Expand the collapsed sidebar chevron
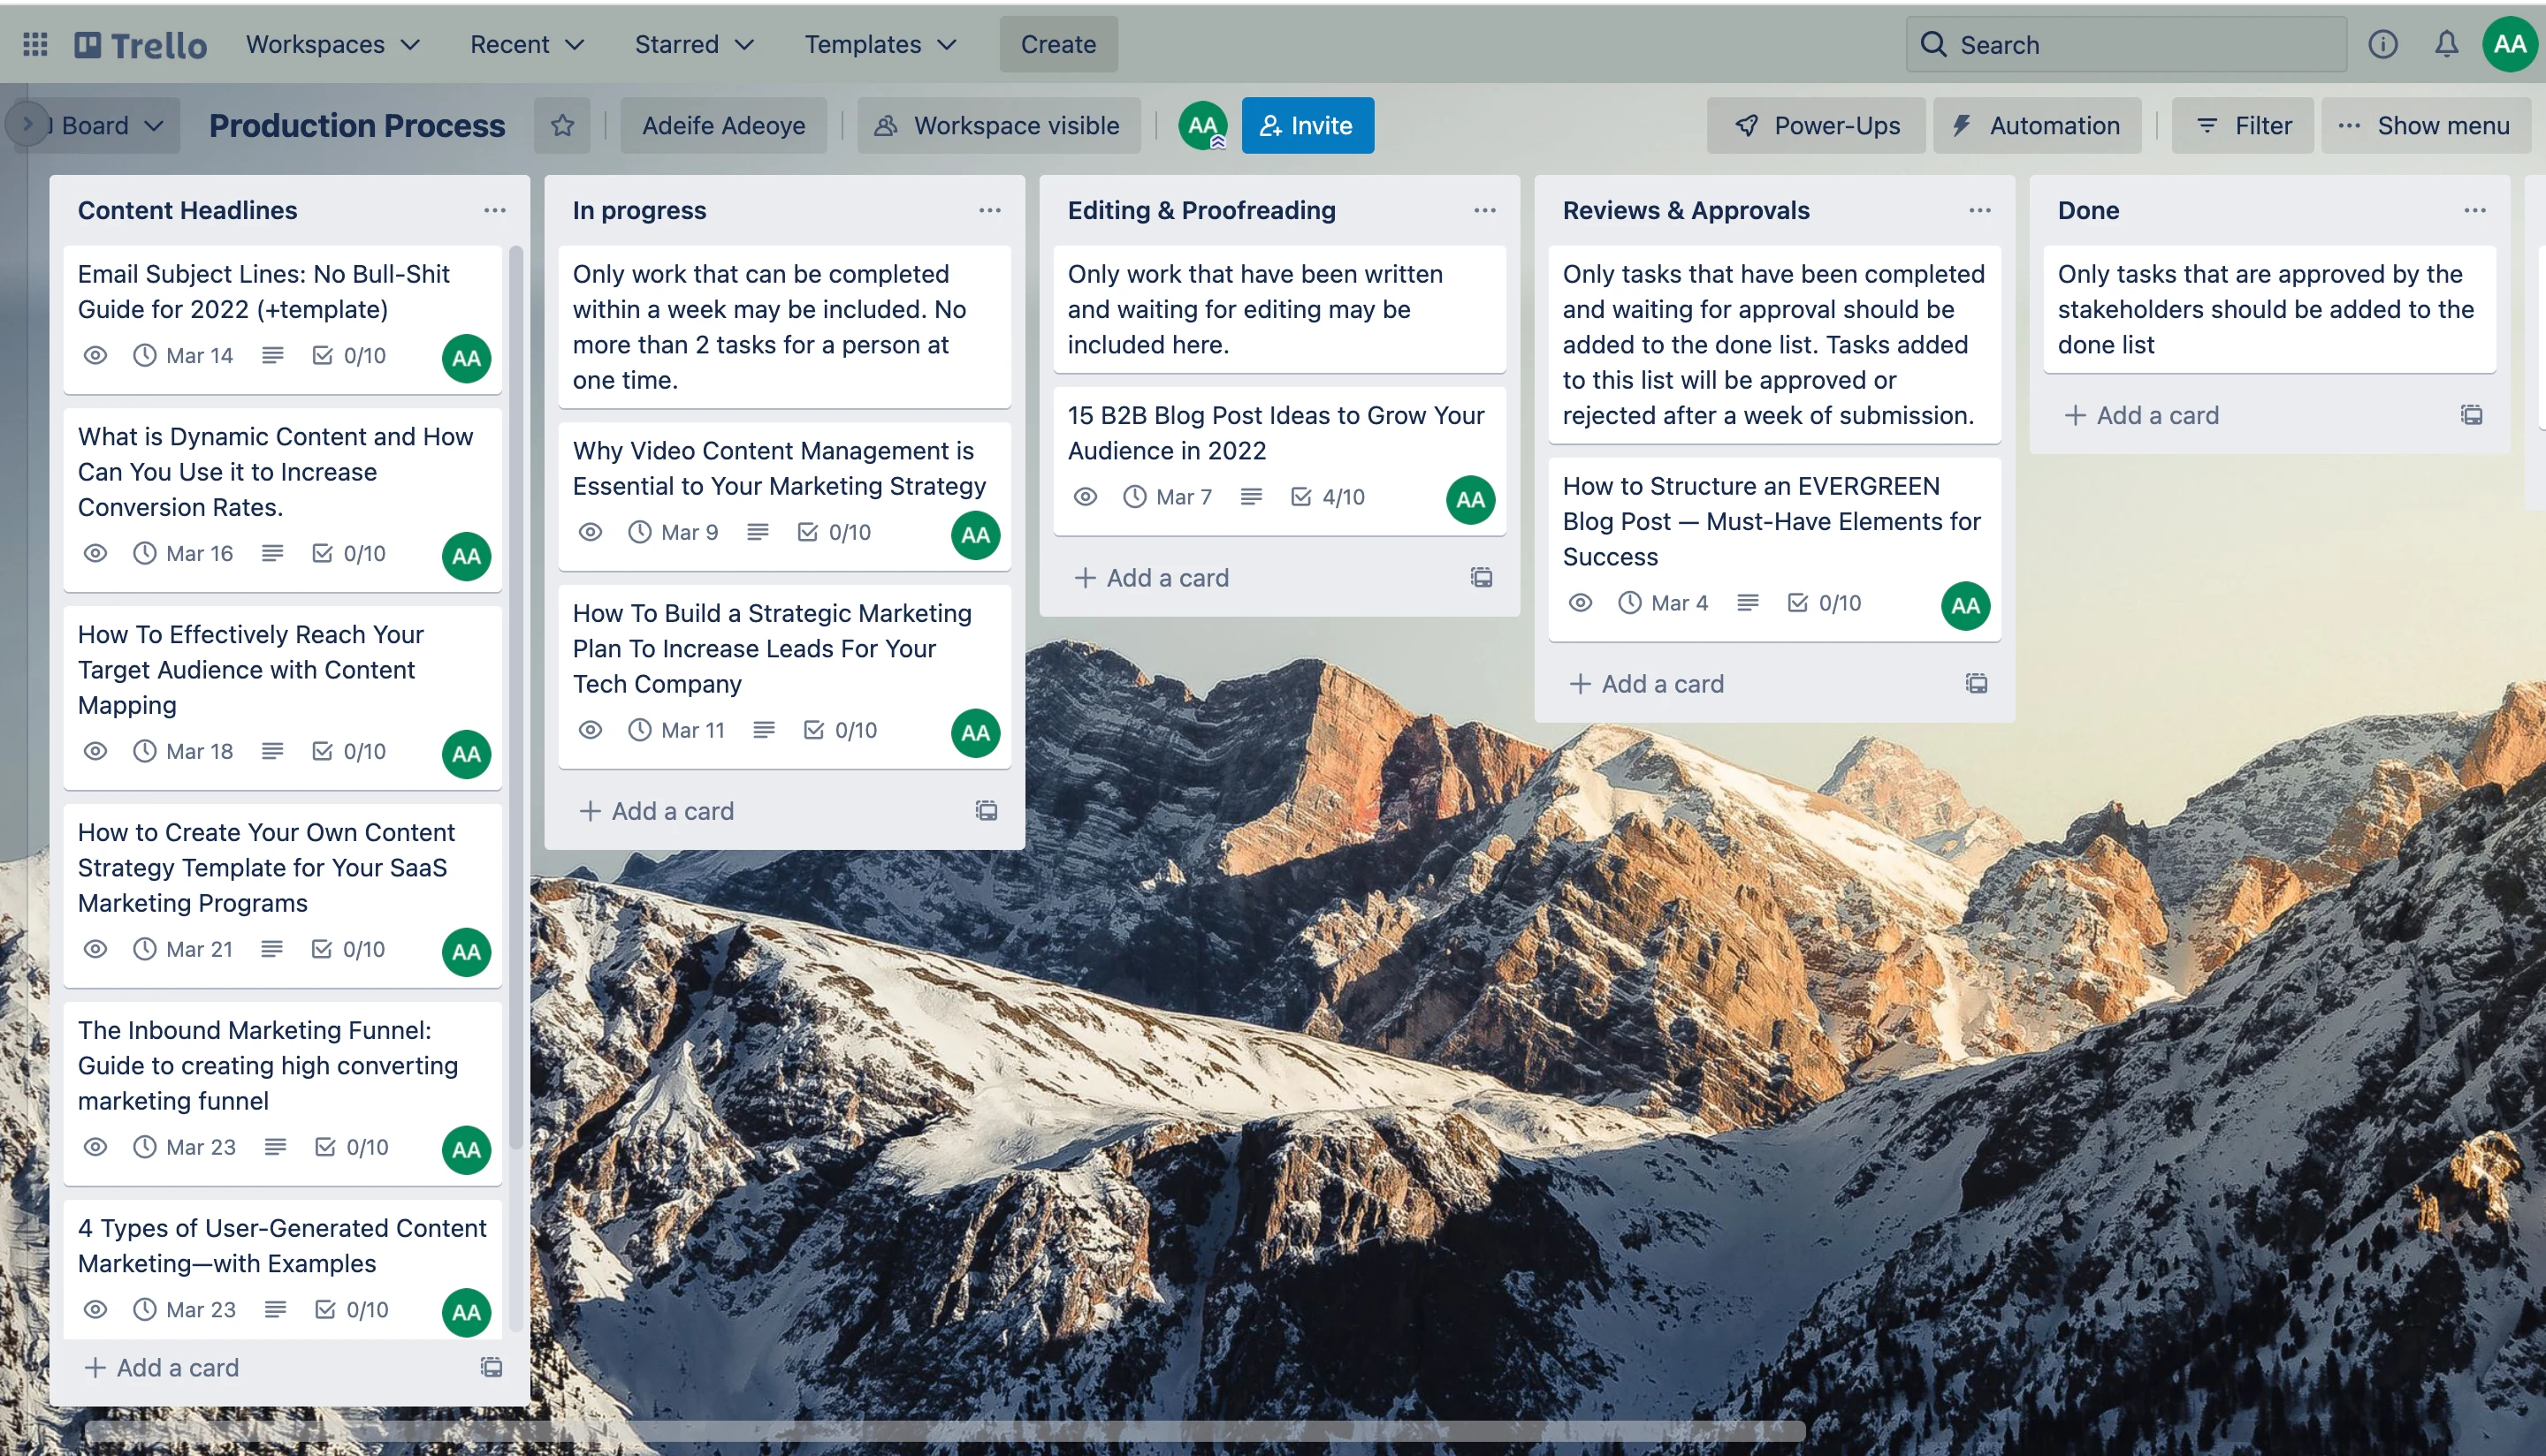2546x1456 pixels. pos(27,125)
